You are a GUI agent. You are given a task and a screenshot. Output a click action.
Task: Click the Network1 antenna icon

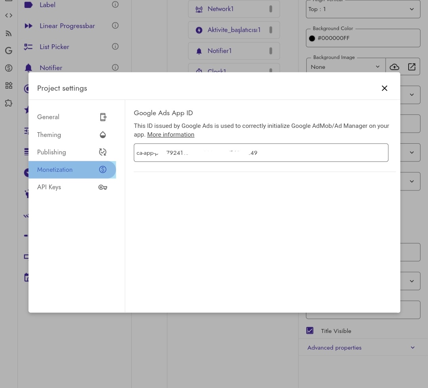(199, 9)
